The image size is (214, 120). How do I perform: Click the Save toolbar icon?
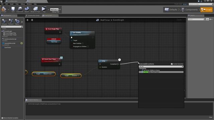click(13, 9)
